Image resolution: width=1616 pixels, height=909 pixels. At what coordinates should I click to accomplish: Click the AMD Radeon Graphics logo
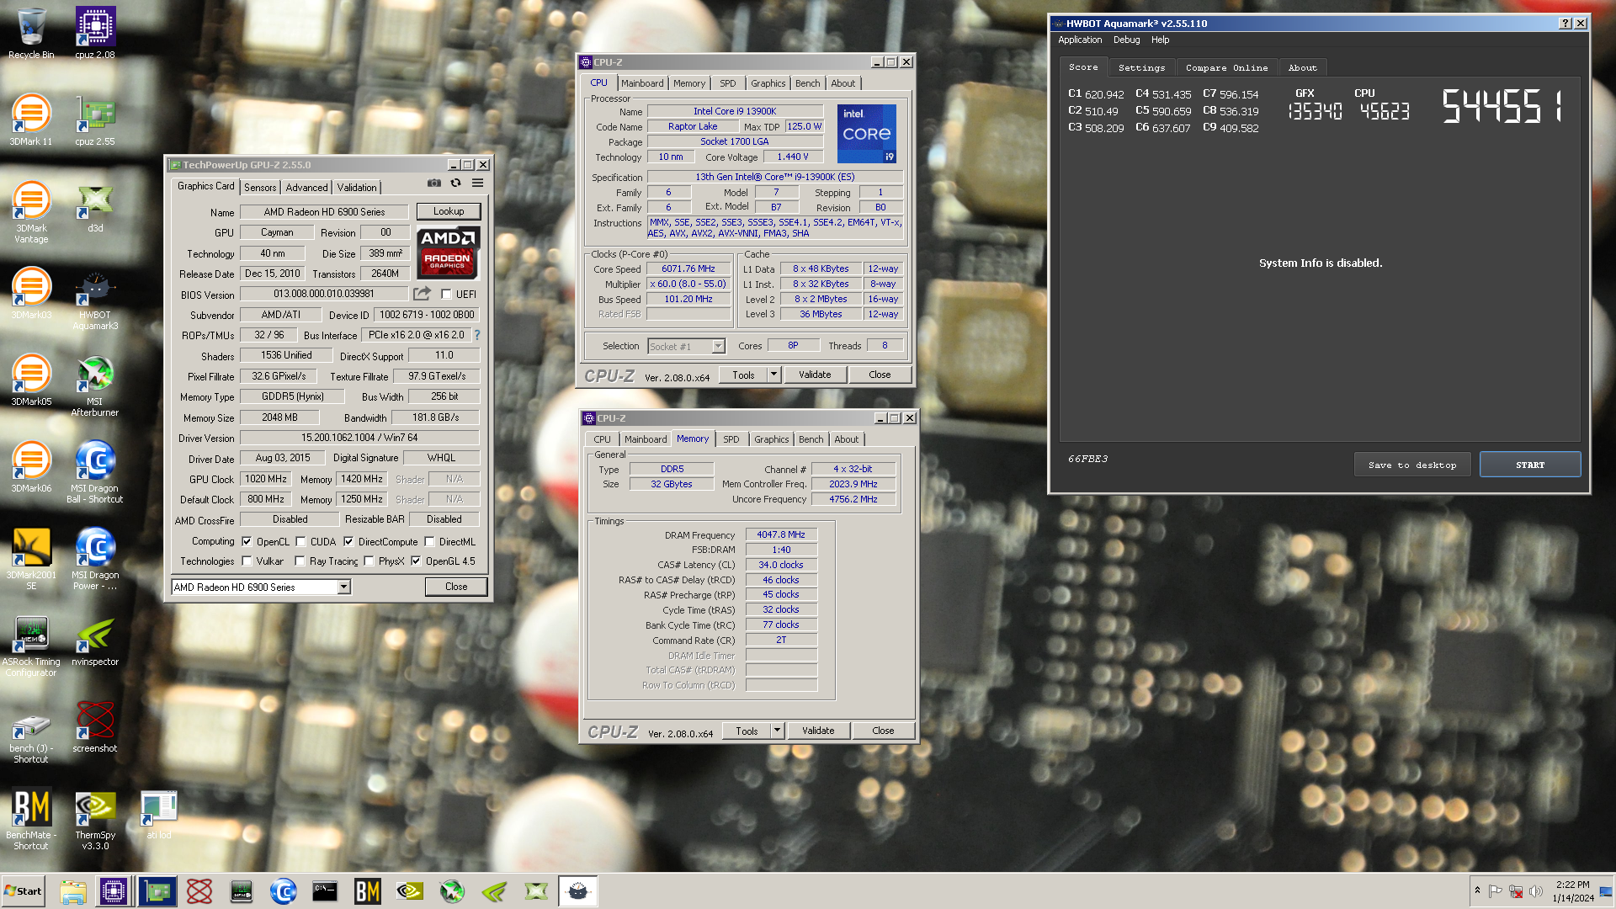449,252
